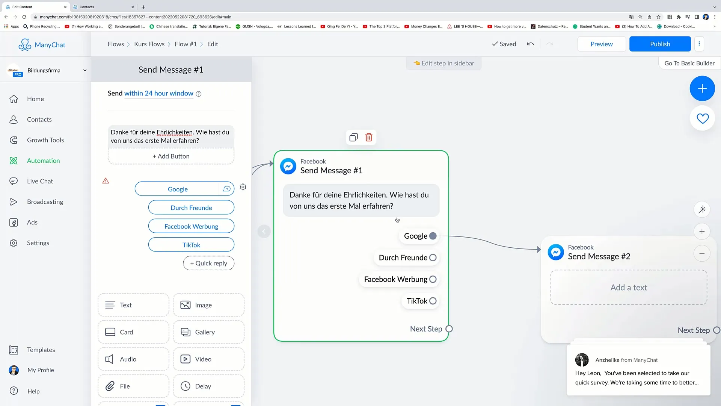This screenshot has height=406, width=721.
Task: Click the Publish button
Action: (660, 44)
